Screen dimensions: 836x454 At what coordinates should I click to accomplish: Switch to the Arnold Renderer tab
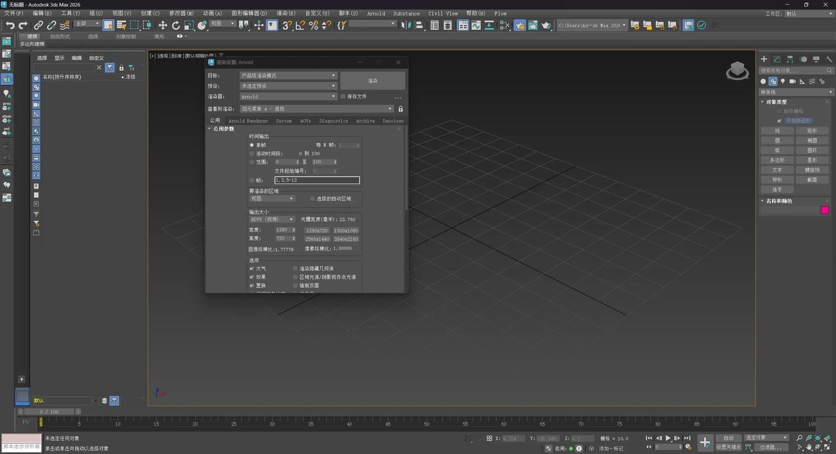[248, 121]
